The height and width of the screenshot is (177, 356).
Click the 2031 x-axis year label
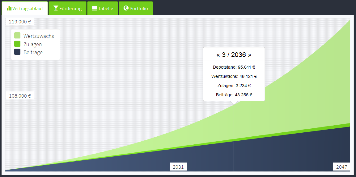tap(178, 167)
